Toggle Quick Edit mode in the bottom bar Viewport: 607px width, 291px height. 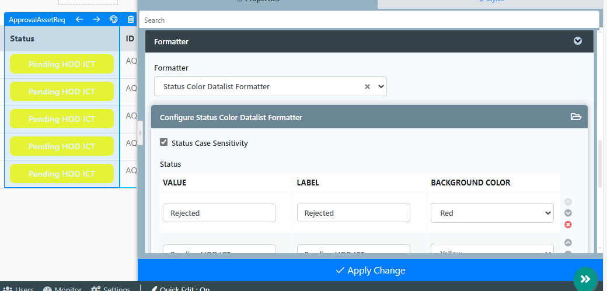coord(180,289)
